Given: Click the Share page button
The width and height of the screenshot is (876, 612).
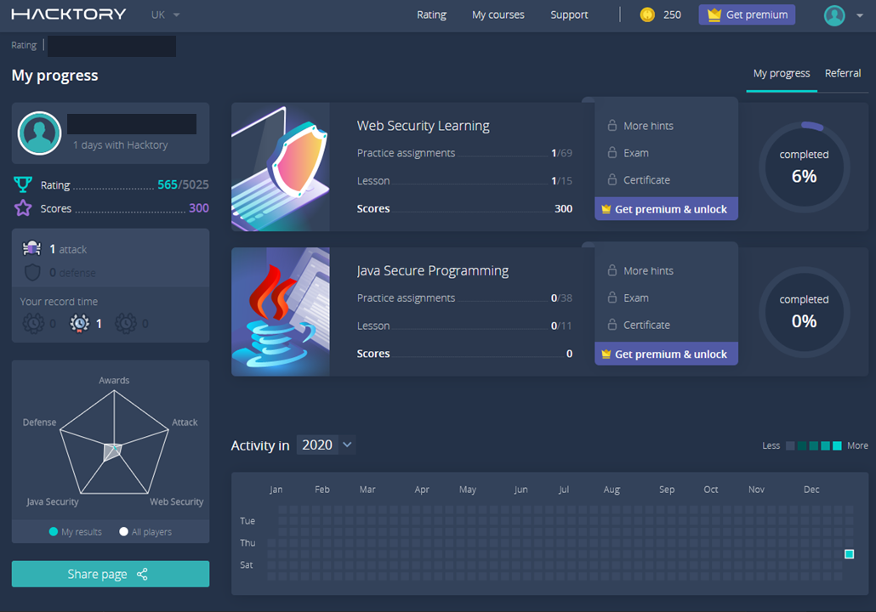Looking at the screenshot, I should pyautogui.click(x=111, y=574).
